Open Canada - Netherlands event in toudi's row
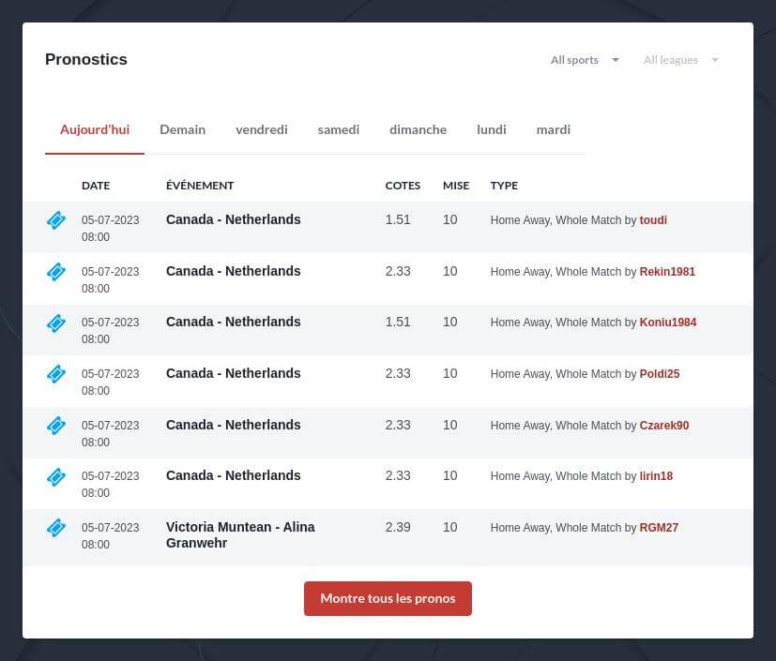776x661 pixels. pos(233,219)
